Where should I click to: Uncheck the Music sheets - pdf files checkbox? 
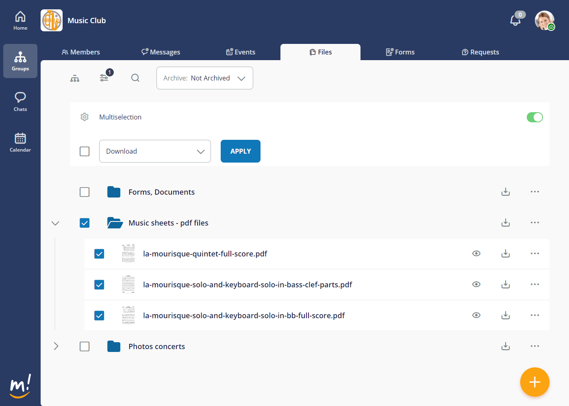85,223
